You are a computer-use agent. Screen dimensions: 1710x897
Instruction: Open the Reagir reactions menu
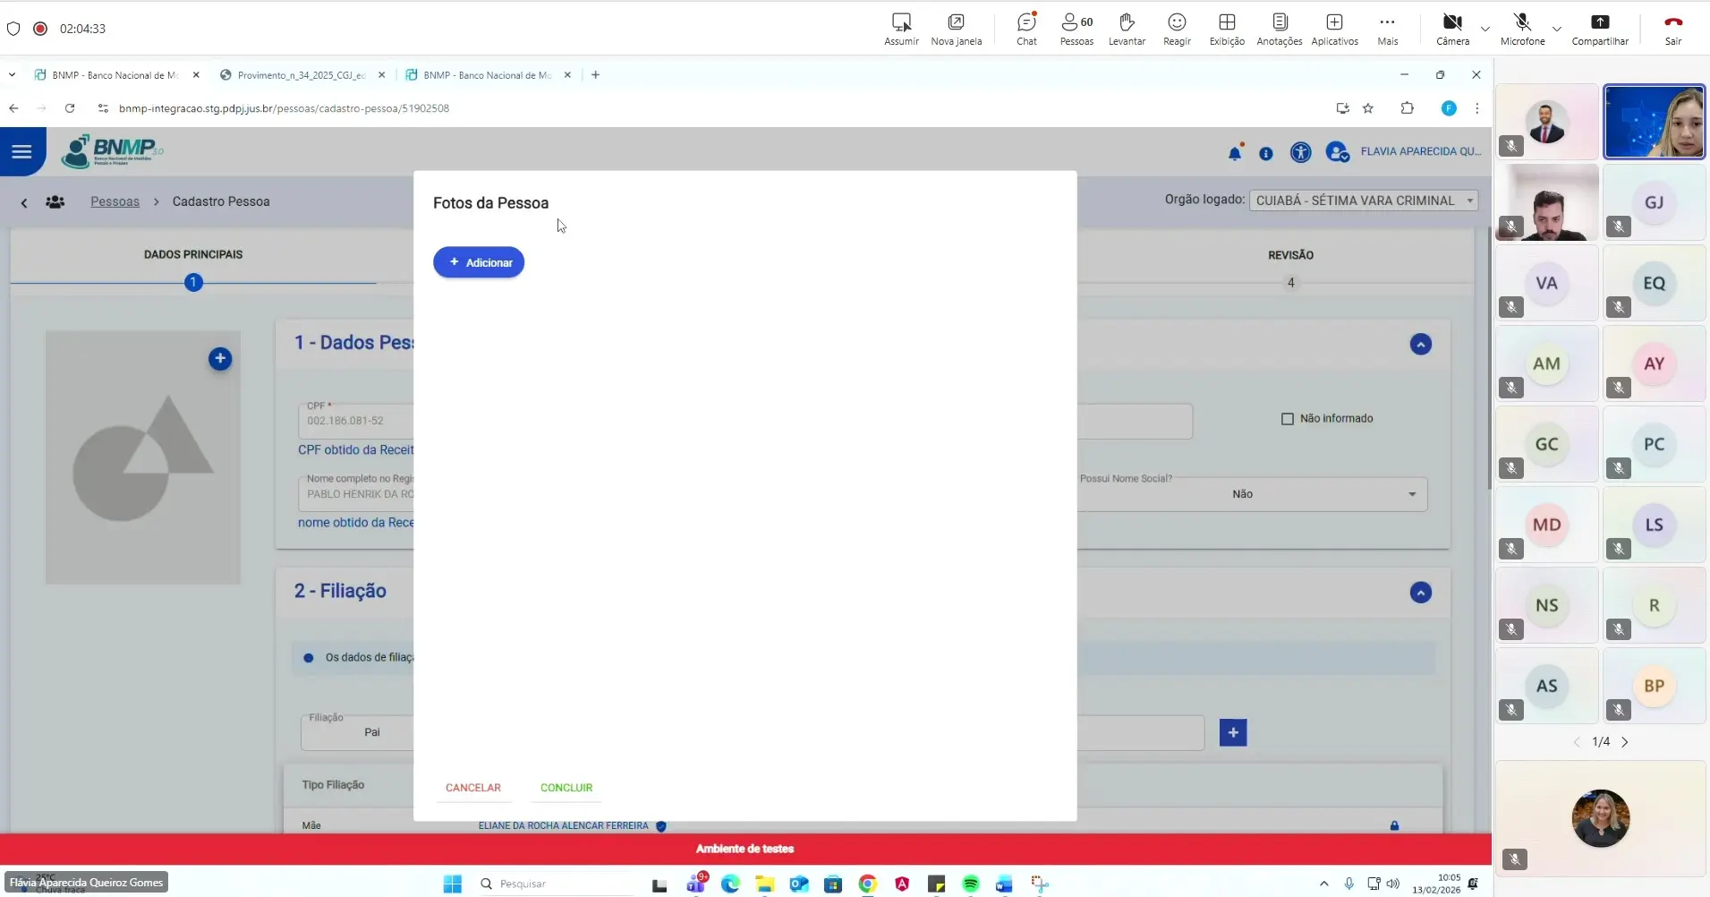(1177, 28)
